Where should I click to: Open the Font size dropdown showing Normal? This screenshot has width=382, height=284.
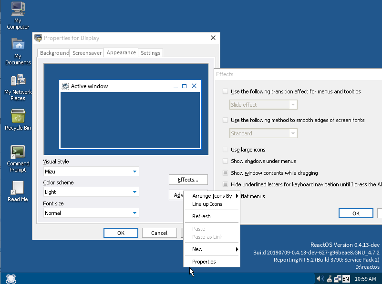pos(91,213)
